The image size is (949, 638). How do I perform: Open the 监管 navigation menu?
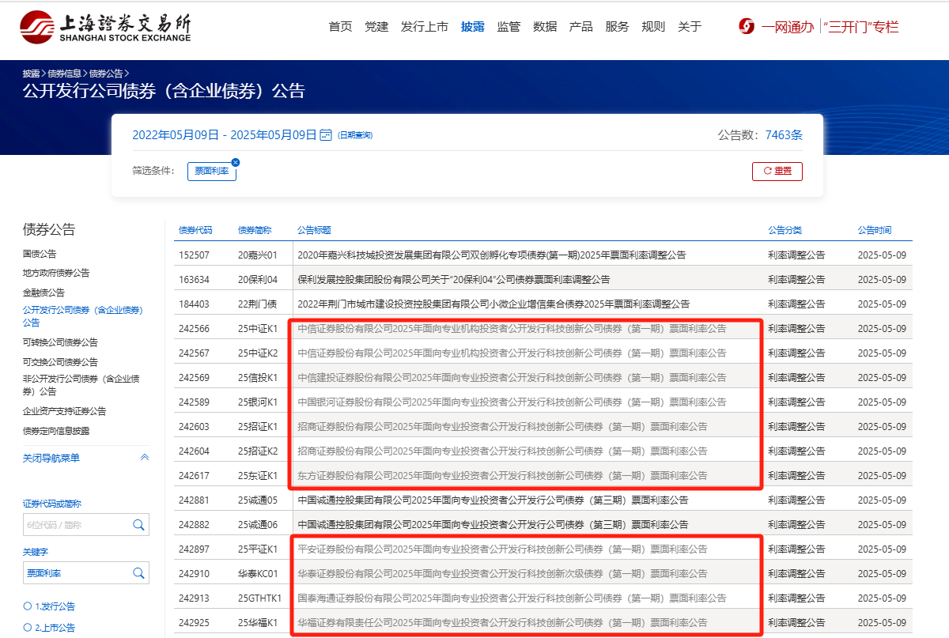(x=509, y=26)
